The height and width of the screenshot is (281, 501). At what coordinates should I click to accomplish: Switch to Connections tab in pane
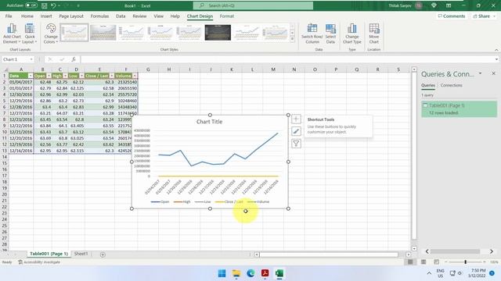pyautogui.click(x=451, y=85)
